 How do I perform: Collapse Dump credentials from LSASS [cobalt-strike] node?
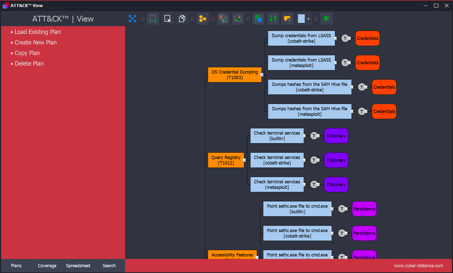pyautogui.click(x=335, y=38)
